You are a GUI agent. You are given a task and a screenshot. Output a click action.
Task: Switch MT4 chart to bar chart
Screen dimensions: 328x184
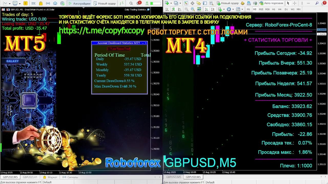point(167,9)
